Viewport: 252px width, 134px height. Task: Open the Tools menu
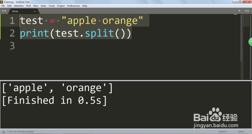point(52,6)
